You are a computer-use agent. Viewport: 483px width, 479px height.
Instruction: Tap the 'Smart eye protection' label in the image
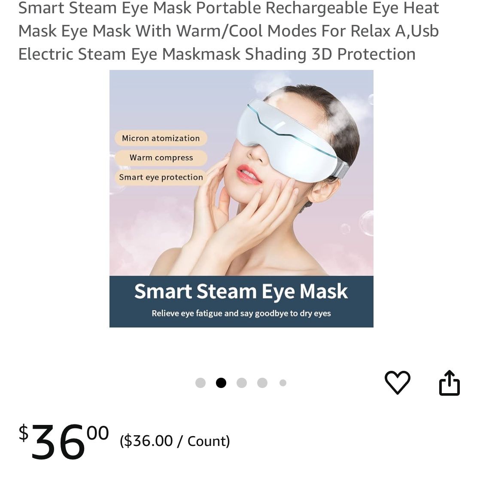[x=161, y=177]
